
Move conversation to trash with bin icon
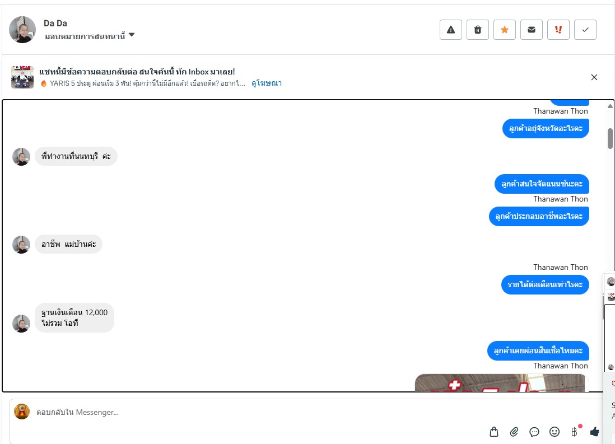pyautogui.click(x=477, y=30)
